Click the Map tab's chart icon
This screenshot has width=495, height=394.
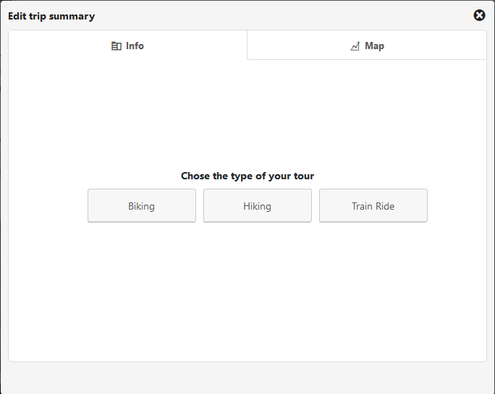click(x=355, y=46)
